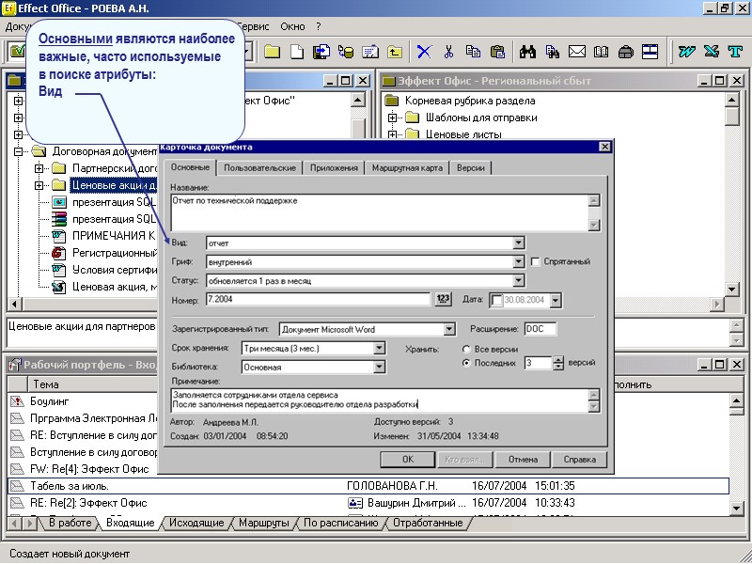The width and height of the screenshot is (752, 564).
Task: Click the Word document icon beside ПРИМЕЧАНИЯ К
Action: (58, 236)
